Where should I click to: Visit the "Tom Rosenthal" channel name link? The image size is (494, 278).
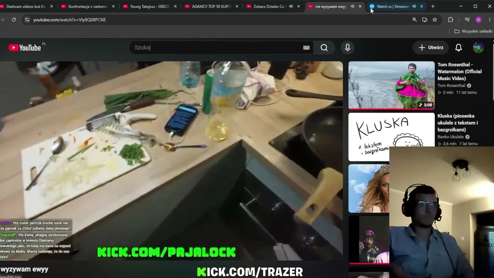[x=451, y=86]
